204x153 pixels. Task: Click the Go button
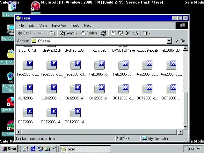click(180, 41)
